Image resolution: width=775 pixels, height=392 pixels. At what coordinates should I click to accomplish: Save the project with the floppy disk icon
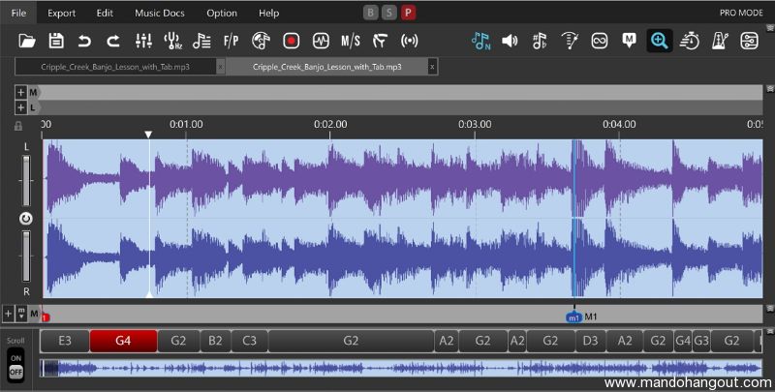[56, 41]
